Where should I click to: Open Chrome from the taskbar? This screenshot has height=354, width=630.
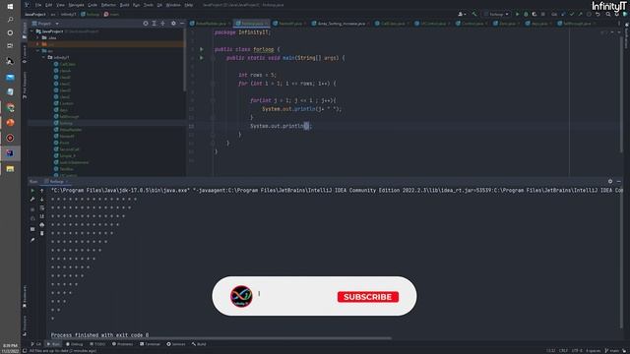point(10,107)
